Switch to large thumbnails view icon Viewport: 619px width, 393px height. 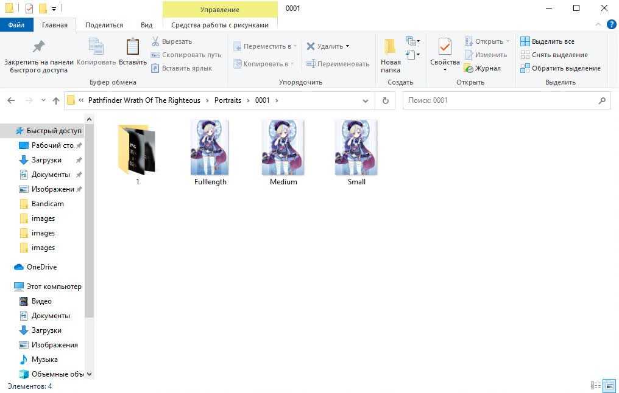[609, 386]
